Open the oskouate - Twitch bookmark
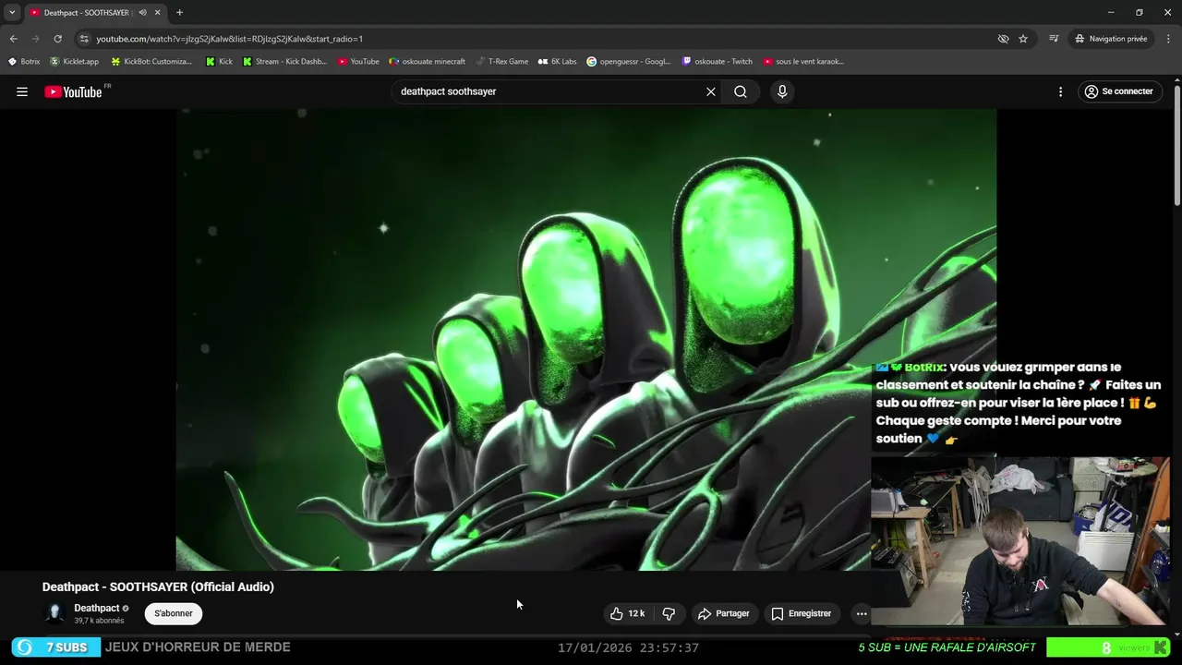The image size is (1182, 665). 717,62
